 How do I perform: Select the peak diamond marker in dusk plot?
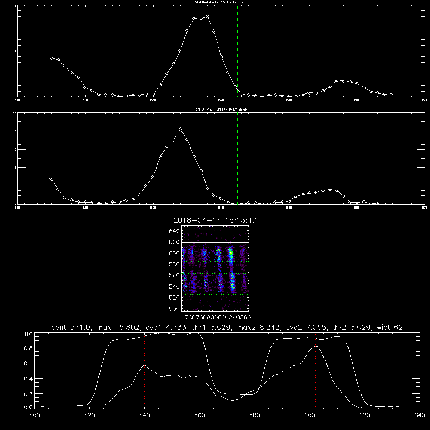click(x=180, y=129)
